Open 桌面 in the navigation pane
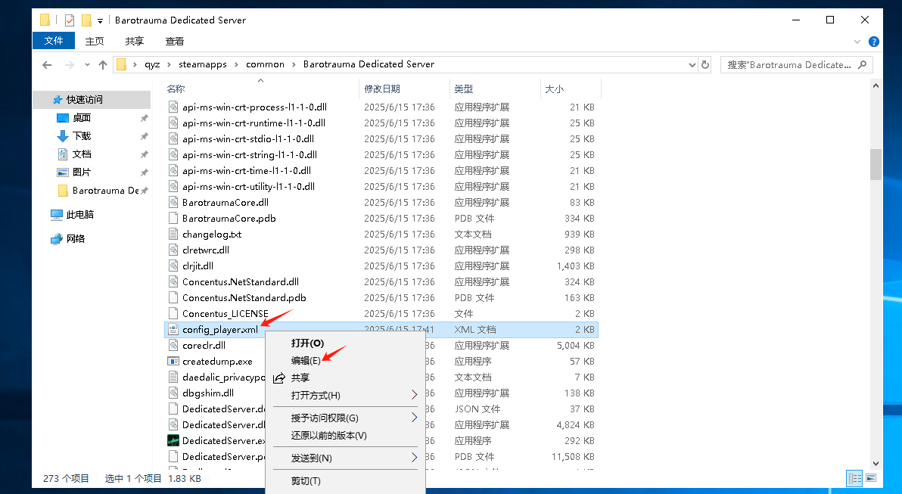The image size is (902, 494). coord(82,117)
